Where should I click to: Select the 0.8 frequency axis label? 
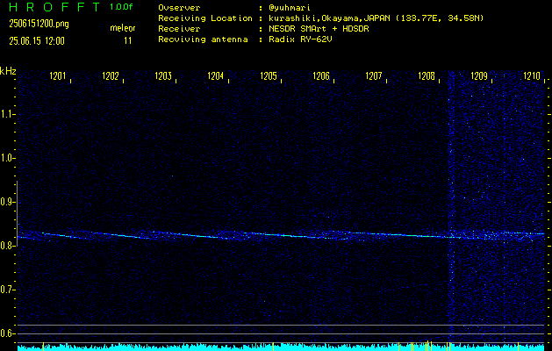(x=7, y=246)
